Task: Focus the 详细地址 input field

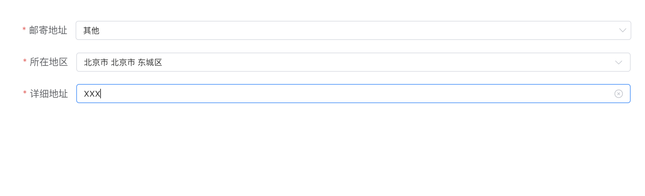Action: (x=342, y=94)
